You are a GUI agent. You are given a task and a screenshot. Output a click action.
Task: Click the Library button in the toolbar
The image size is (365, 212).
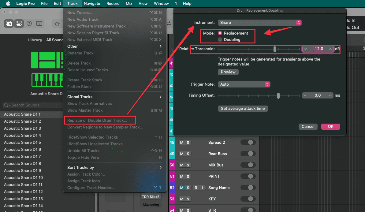pos(9,24)
